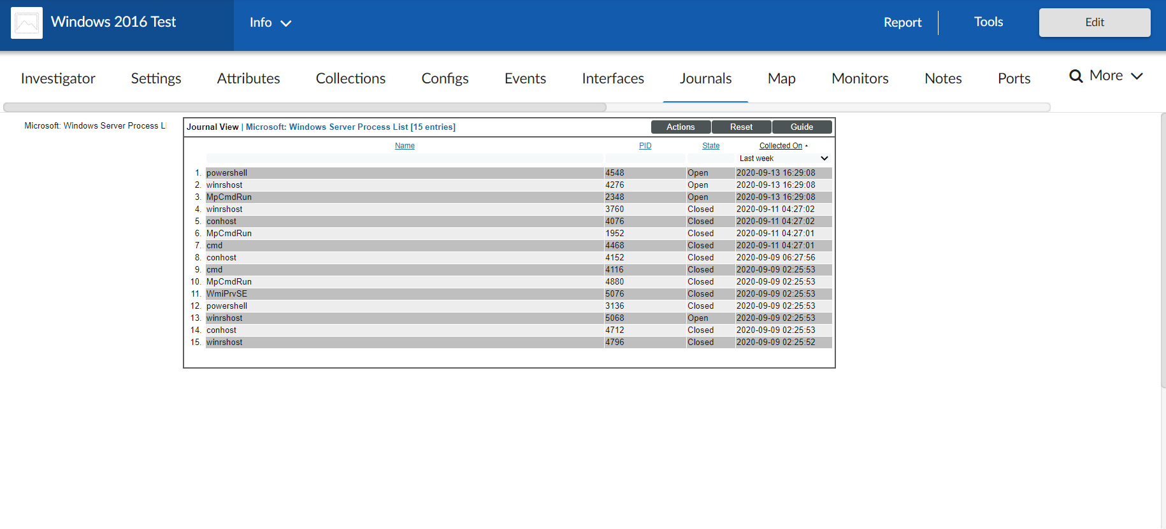The image size is (1166, 529).
Task: Select the winrshost entry with PID 4796
Action: 519,342
